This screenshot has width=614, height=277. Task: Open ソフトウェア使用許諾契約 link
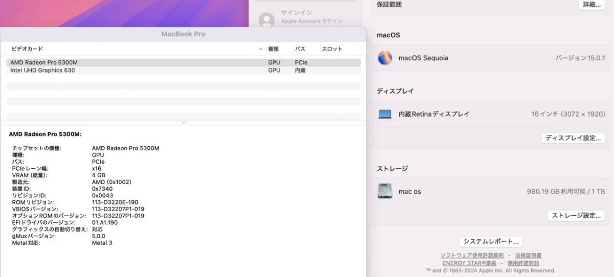point(472,255)
